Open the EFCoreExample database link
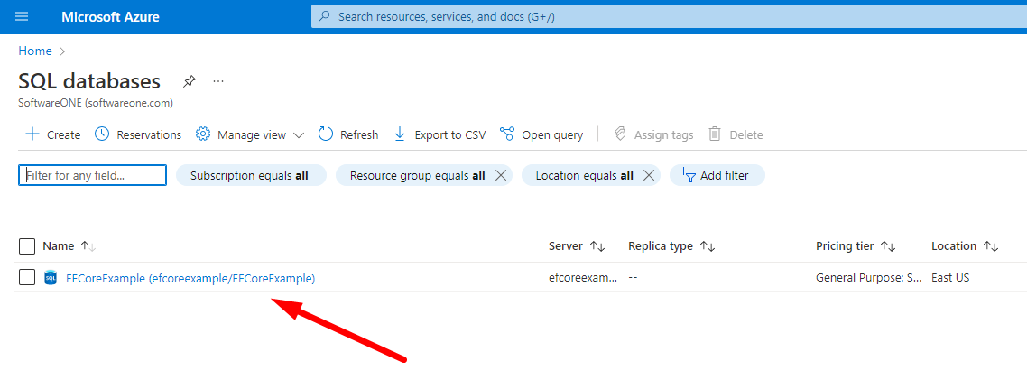1027x389 pixels. click(x=190, y=278)
